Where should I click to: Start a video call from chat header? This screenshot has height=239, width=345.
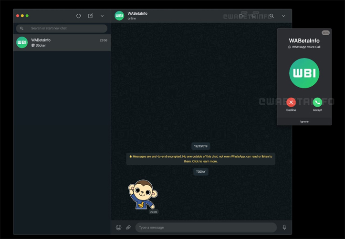tap(241, 16)
